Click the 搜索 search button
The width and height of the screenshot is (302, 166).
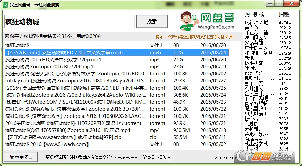(x=152, y=22)
